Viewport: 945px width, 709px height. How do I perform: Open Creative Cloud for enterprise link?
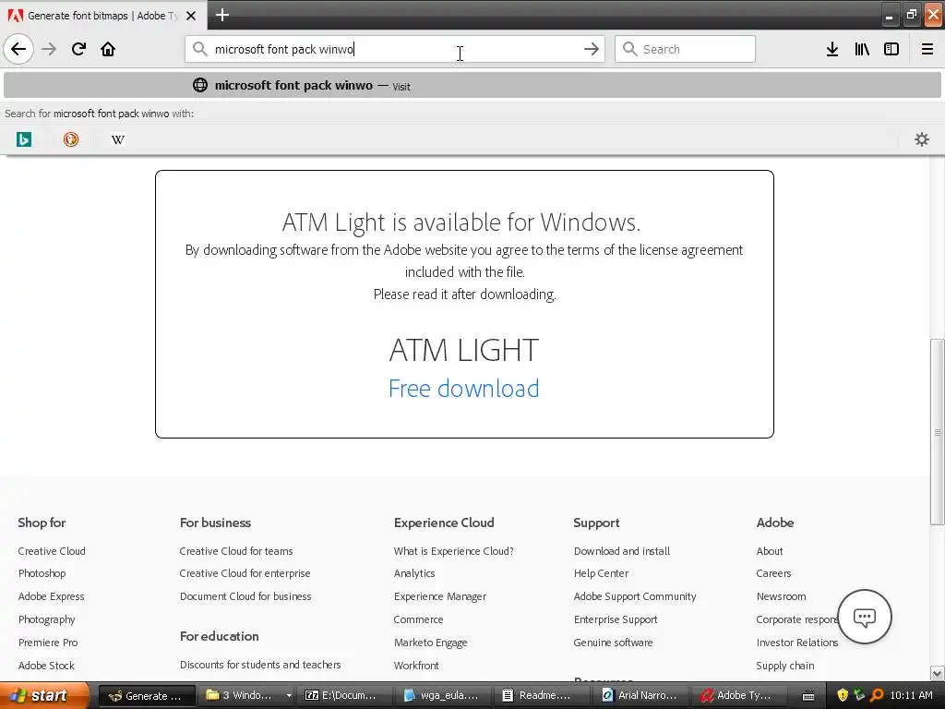(245, 573)
